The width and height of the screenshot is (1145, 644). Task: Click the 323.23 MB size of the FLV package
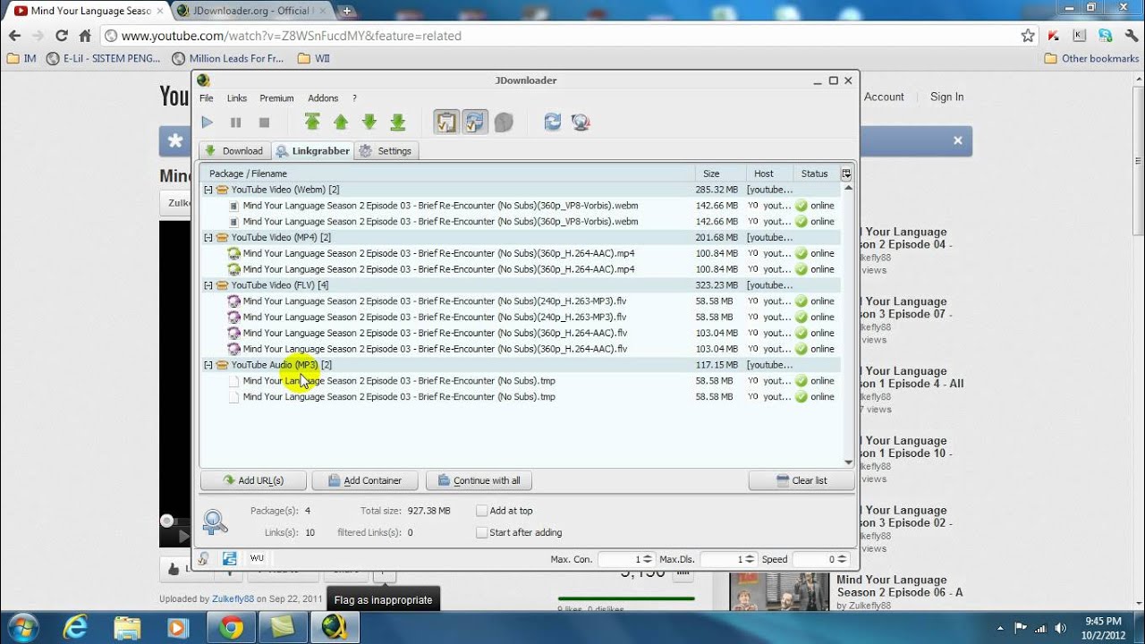[717, 285]
